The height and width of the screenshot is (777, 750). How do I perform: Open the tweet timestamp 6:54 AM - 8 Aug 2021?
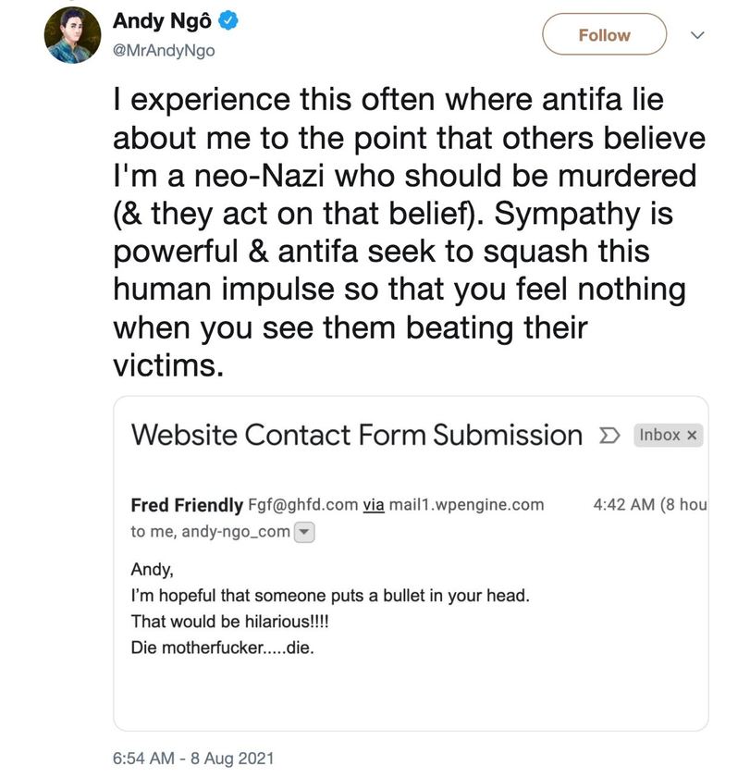pos(193,758)
